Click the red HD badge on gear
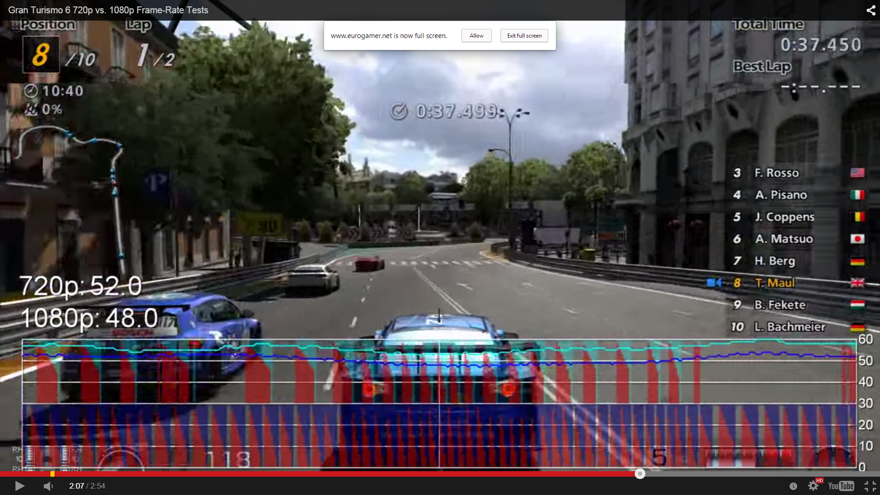 coord(819,480)
